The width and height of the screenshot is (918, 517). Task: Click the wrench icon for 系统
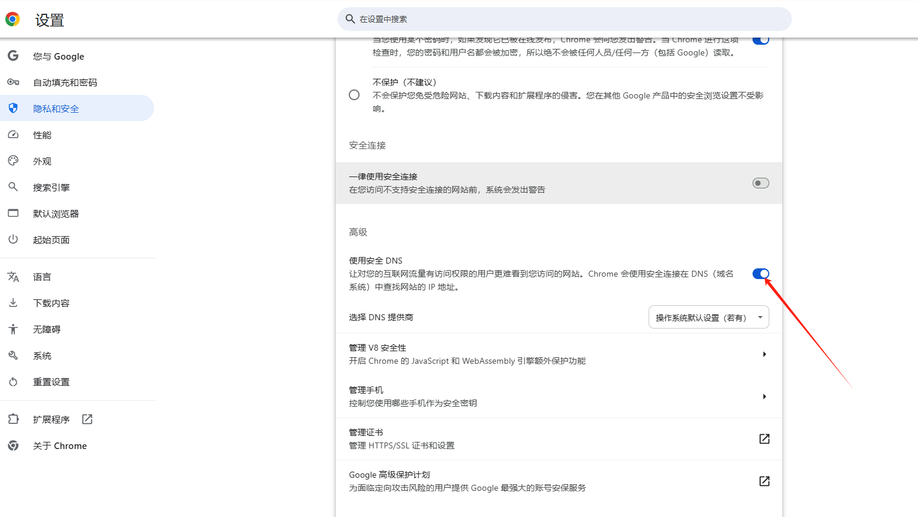13,355
